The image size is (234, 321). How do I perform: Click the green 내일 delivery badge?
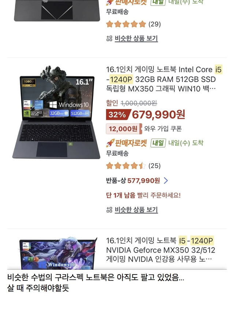coord(158,143)
